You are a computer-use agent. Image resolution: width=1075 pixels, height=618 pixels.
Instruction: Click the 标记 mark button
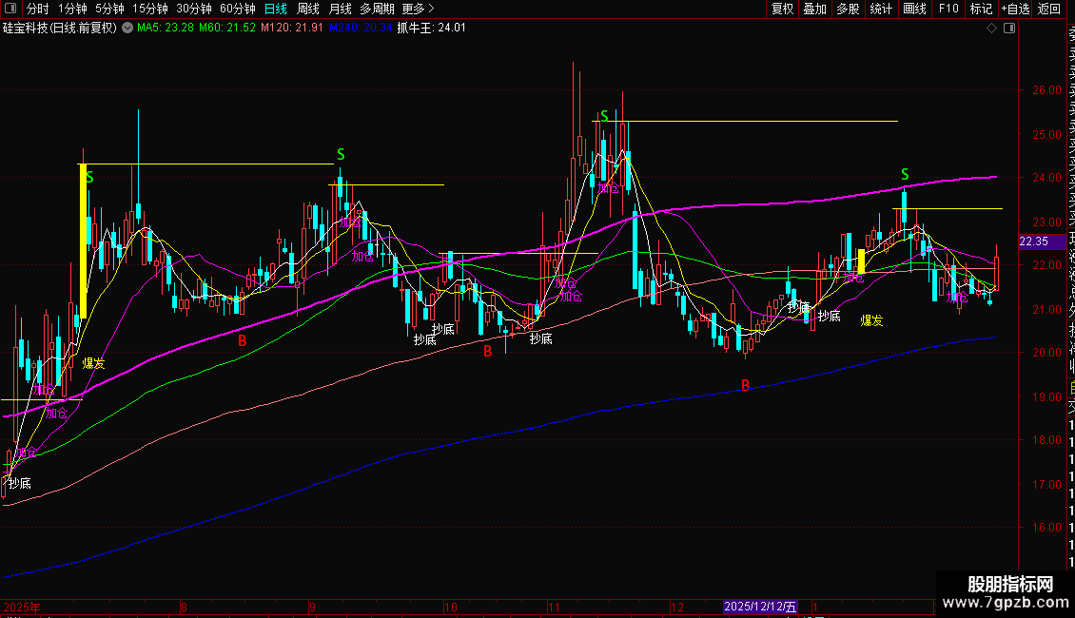pos(981,9)
